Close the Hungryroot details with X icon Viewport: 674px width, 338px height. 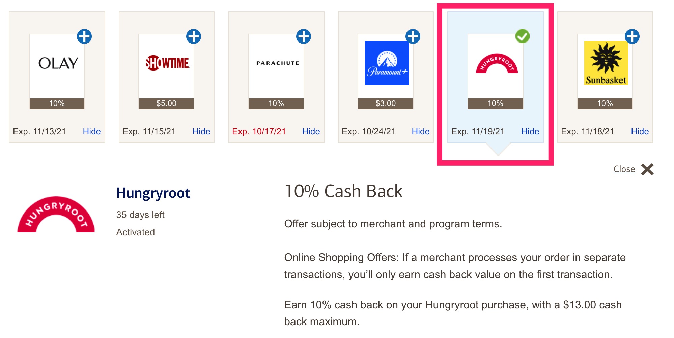[647, 169]
